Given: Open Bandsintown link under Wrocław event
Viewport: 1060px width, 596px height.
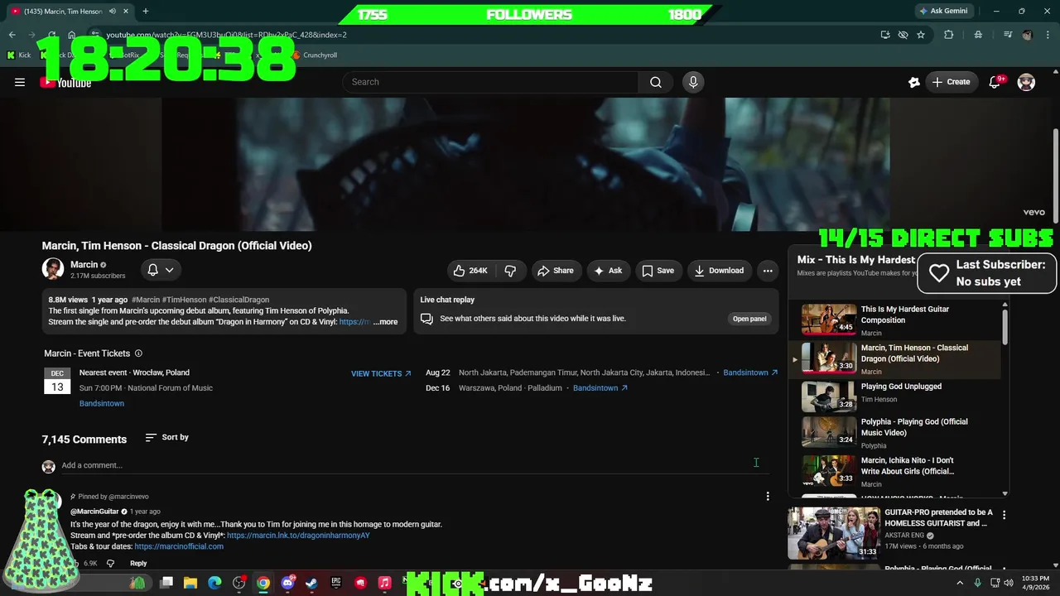Looking at the screenshot, I should pyautogui.click(x=102, y=403).
